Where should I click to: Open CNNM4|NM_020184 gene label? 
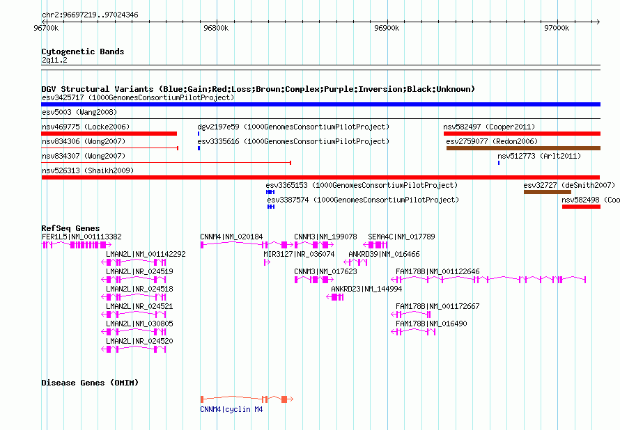[231, 237]
